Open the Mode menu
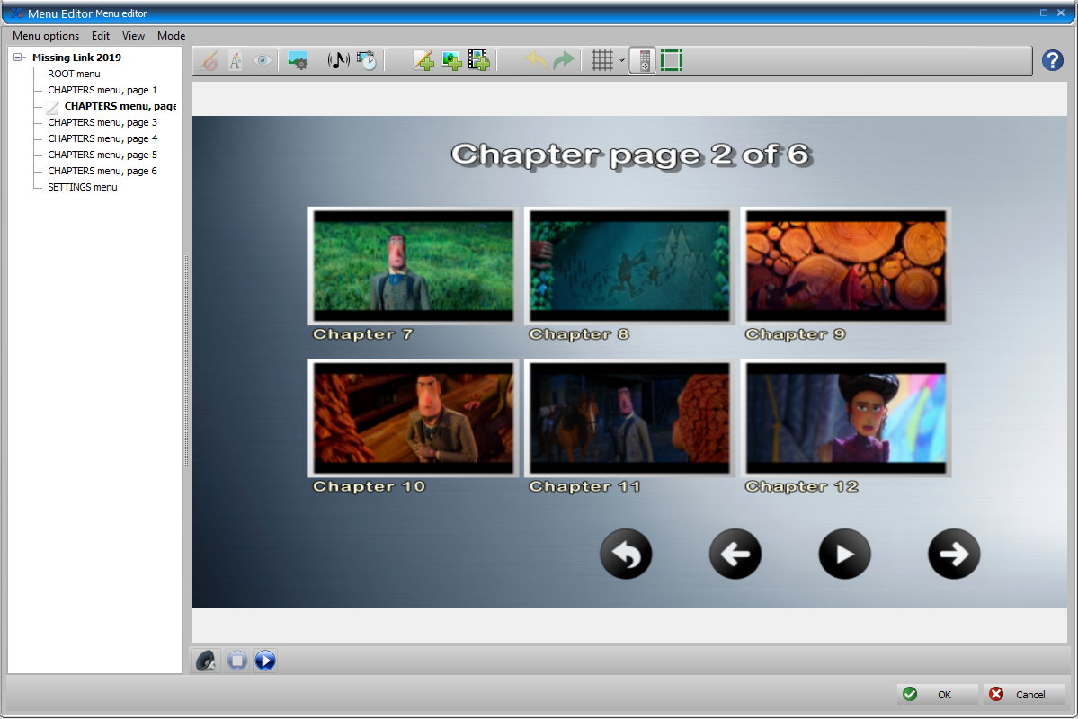The image size is (1078, 719). click(x=171, y=36)
